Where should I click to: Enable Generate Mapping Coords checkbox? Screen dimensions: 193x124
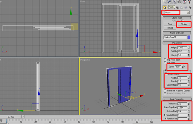click(x=165, y=90)
